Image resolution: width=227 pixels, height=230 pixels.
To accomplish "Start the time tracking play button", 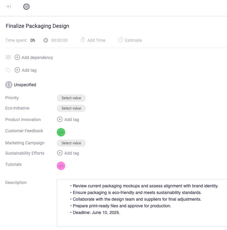I will 46,40.
